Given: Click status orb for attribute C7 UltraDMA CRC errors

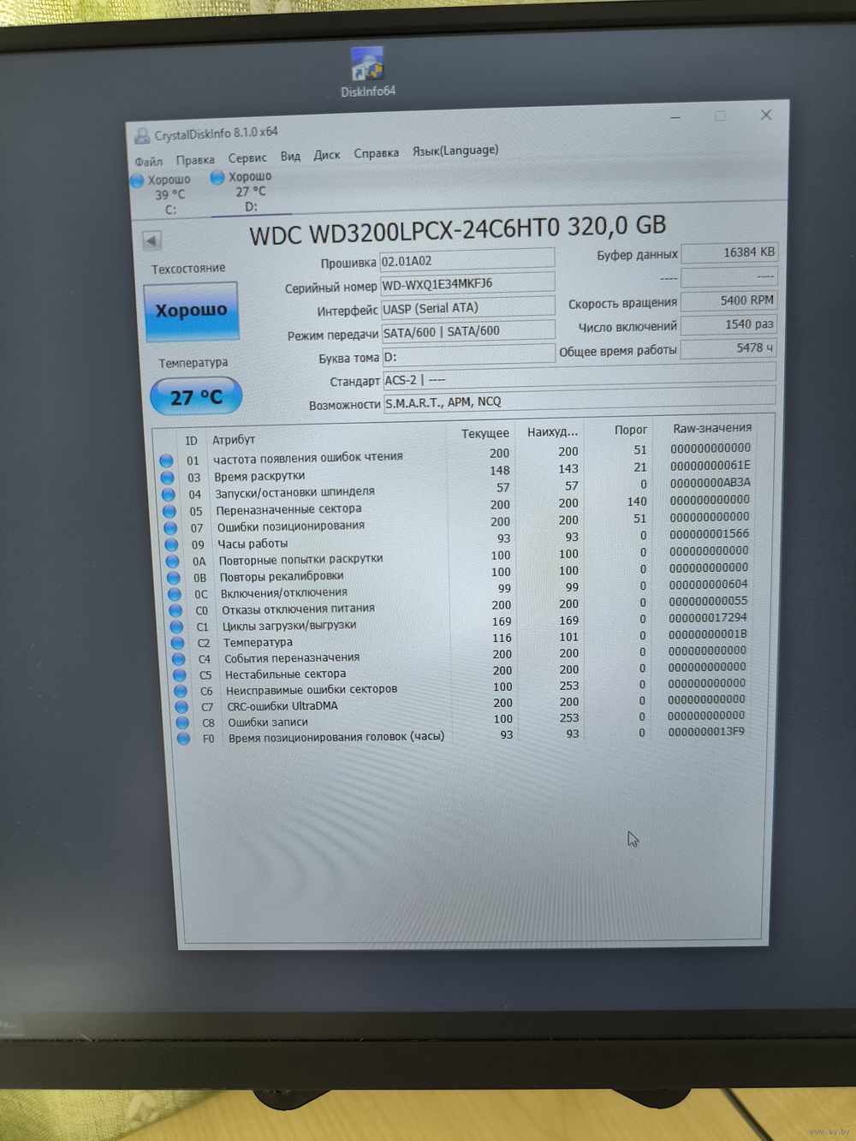Looking at the screenshot, I should [x=181, y=707].
